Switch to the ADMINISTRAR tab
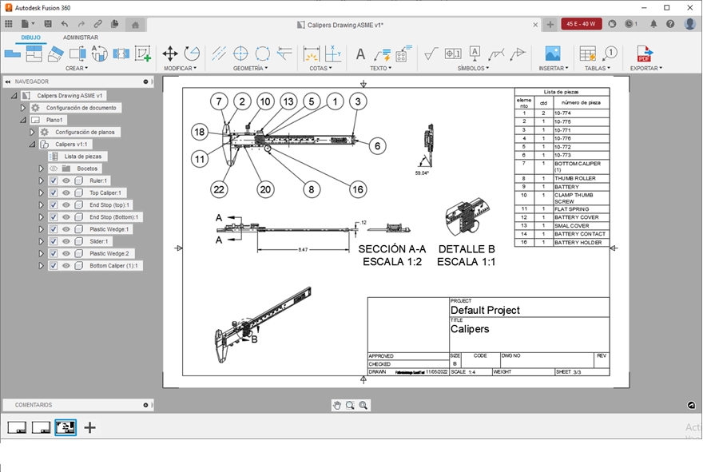The width and height of the screenshot is (703, 472). click(80, 38)
